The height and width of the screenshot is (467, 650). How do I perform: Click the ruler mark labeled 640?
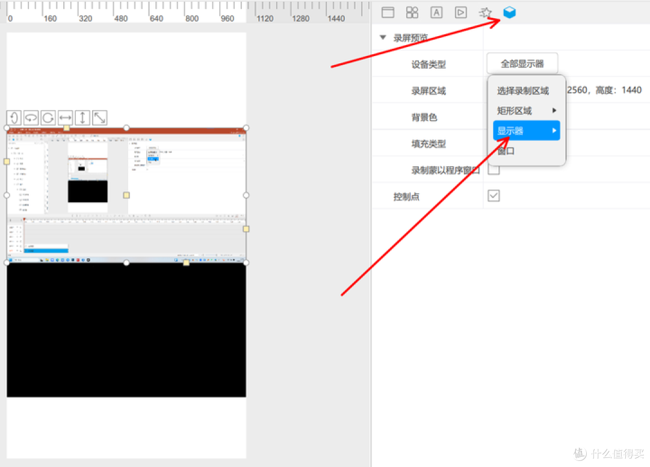(156, 19)
